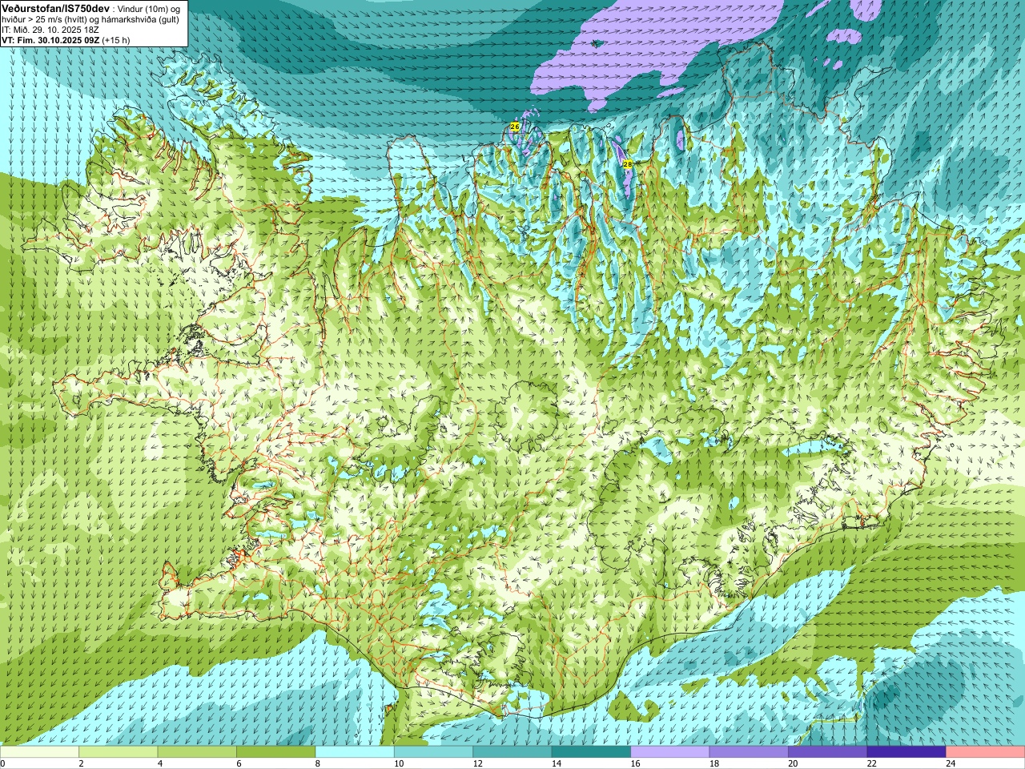This screenshot has height=769, width=1025.
Task: Select the light green 2–4 m/s legend swatch
Action: [119, 752]
